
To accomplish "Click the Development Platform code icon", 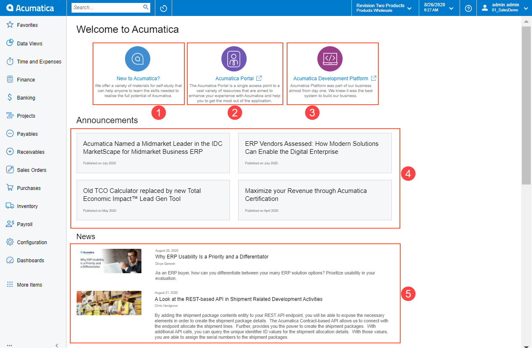I will point(330,59).
